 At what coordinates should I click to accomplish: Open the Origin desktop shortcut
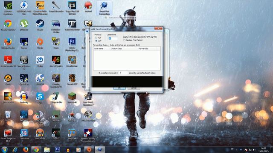[40, 43]
